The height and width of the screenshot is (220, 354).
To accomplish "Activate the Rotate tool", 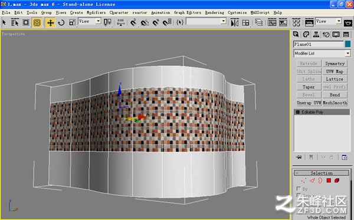I will [x=61, y=22].
